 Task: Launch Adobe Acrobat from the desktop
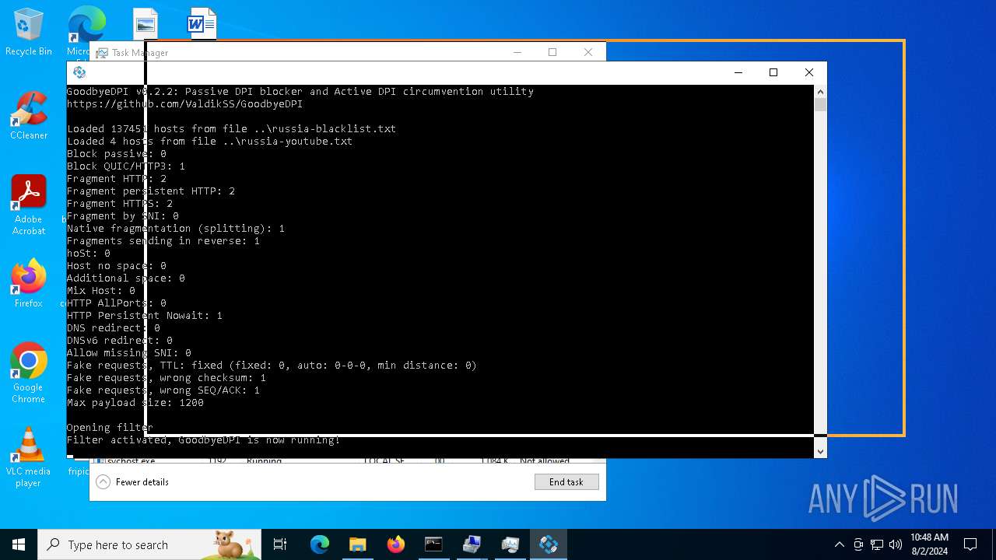(28, 205)
